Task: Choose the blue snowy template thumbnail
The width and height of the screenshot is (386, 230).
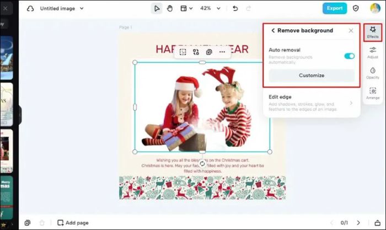Action: click(7, 58)
